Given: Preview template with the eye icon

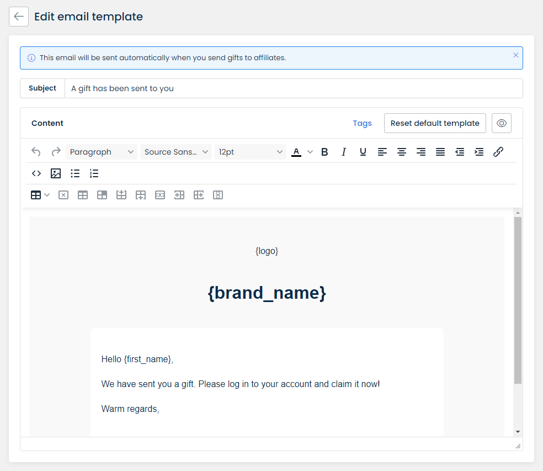Looking at the screenshot, I should [x=502, y=123].
